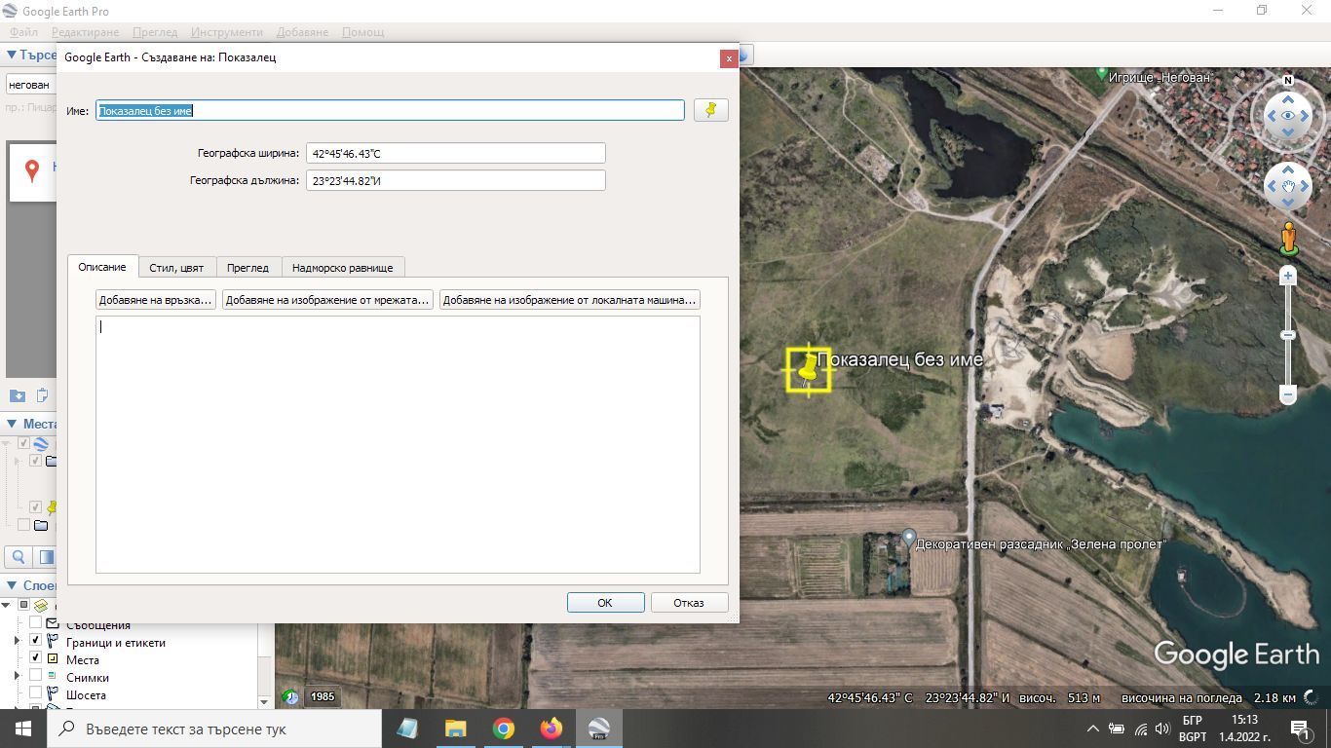
Task: Open the Надморско равнище tab
Action: tap(342, 268)
